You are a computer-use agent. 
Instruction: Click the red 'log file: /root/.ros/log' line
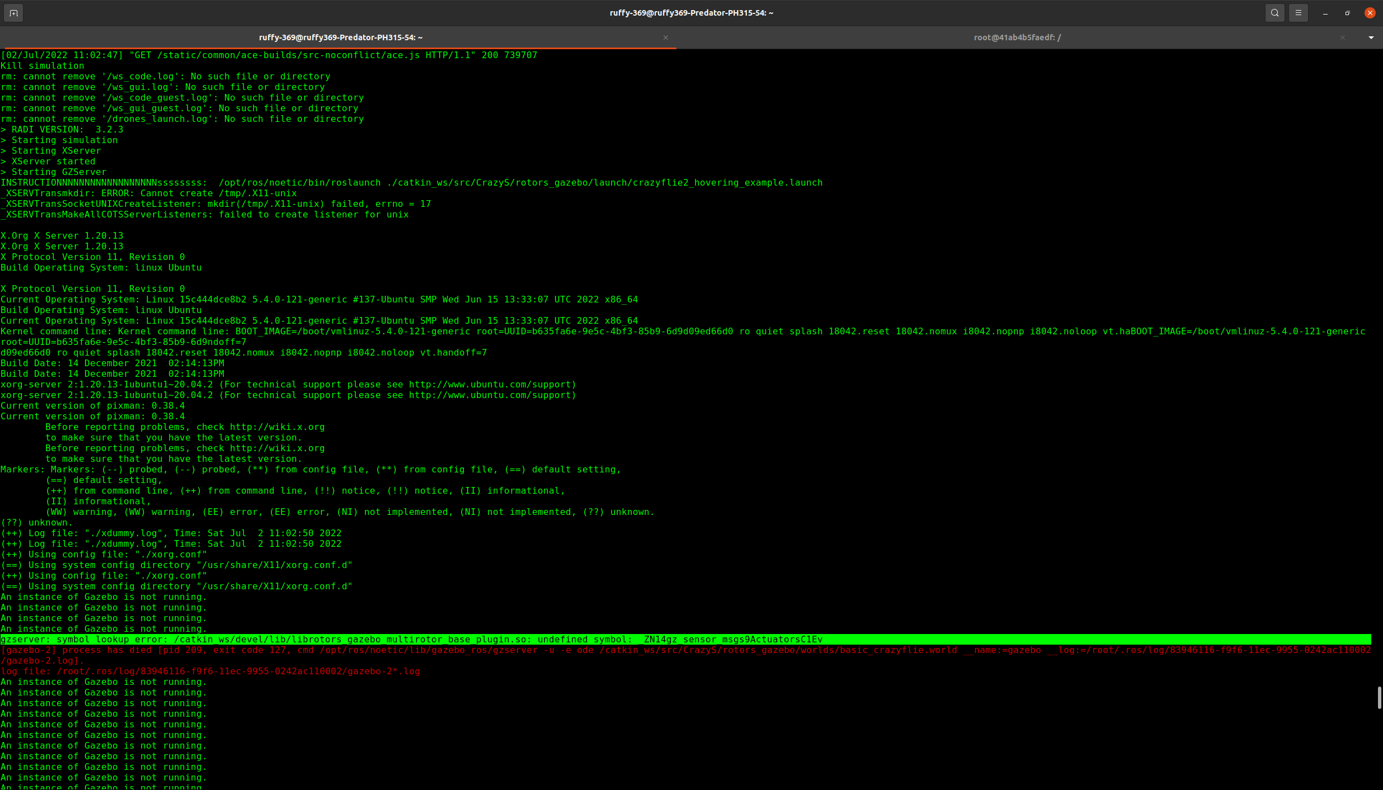[x=210, y=671]
